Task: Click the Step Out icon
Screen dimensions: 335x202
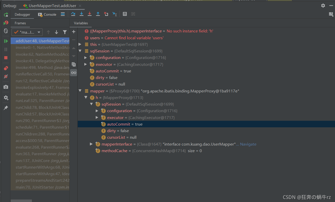Action: [x=98, y=14]
